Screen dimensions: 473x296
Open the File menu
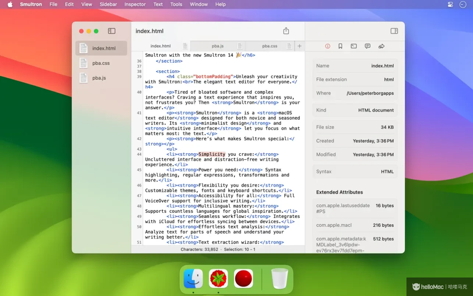54,4
